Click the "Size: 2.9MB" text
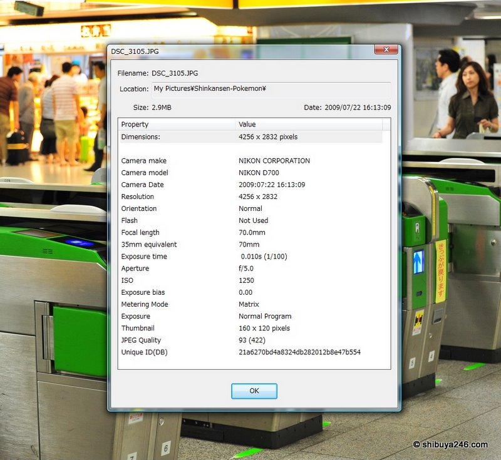 click(152, 108)
